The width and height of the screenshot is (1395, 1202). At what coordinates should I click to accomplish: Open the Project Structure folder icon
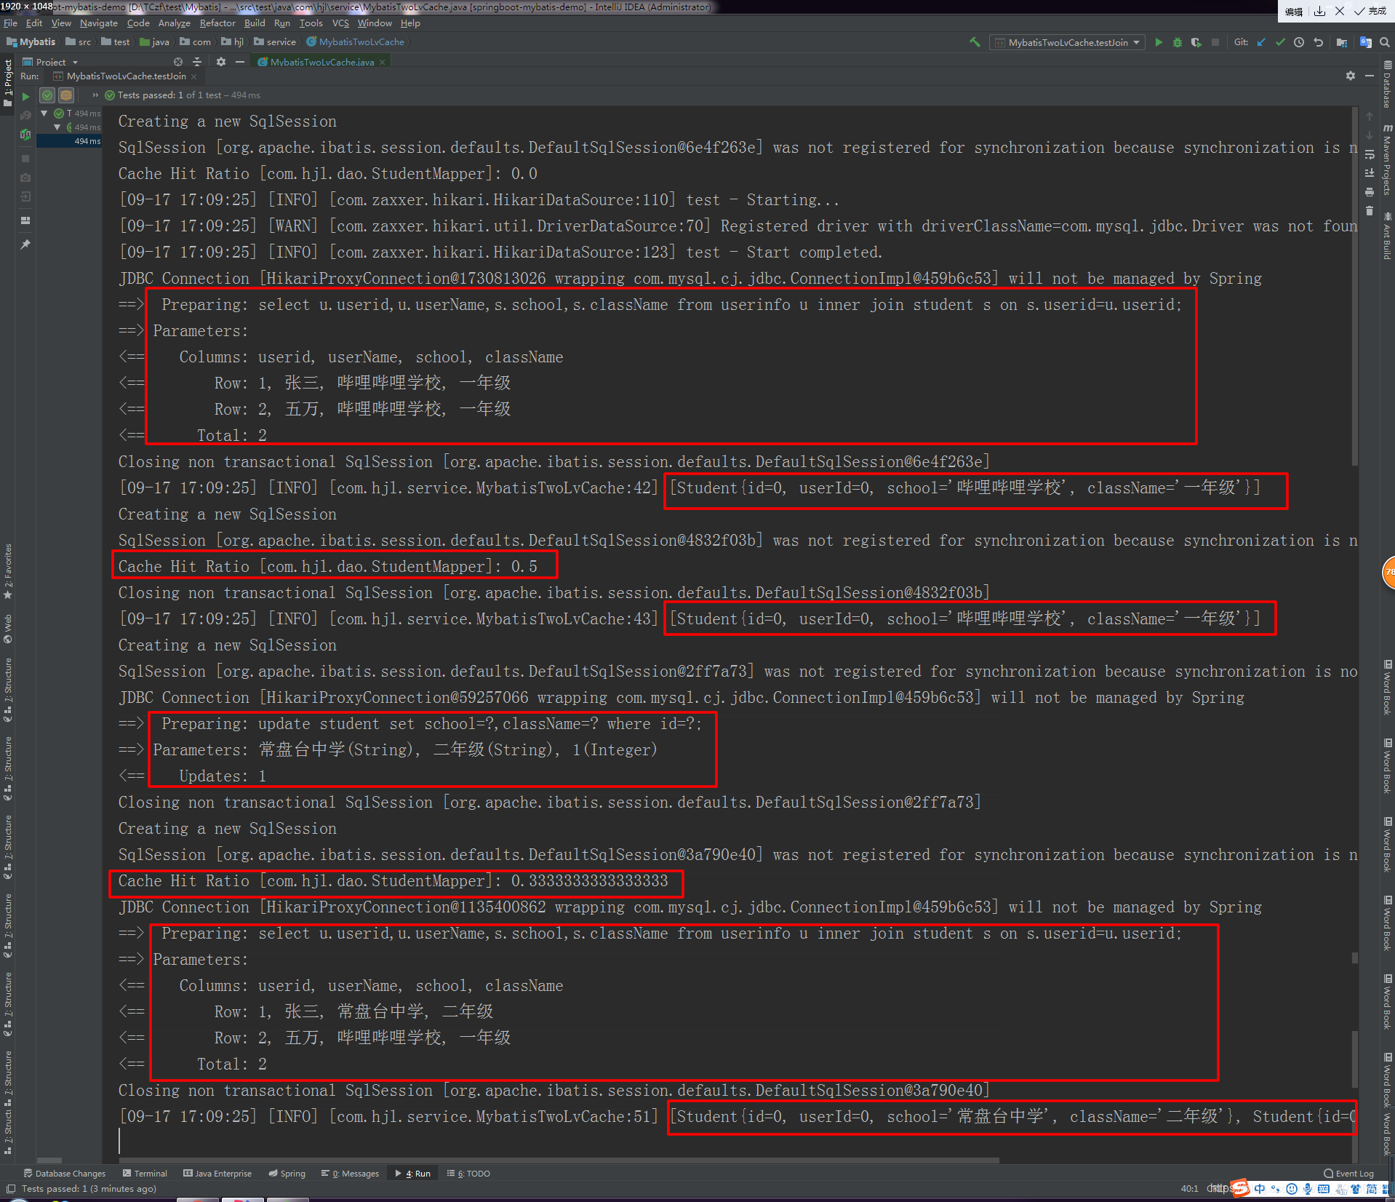click(x=1342, y=42)
